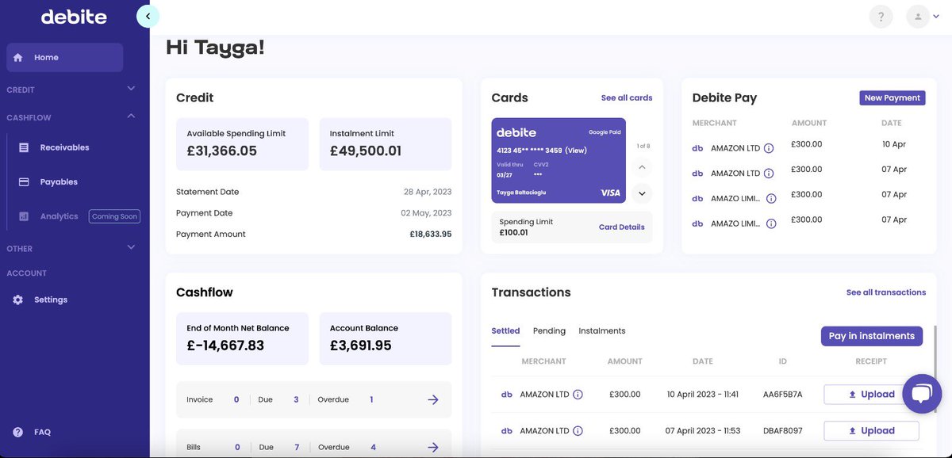Click Pay in instalments button
Viewport: 952px width, 458px height.
point(871,336)
